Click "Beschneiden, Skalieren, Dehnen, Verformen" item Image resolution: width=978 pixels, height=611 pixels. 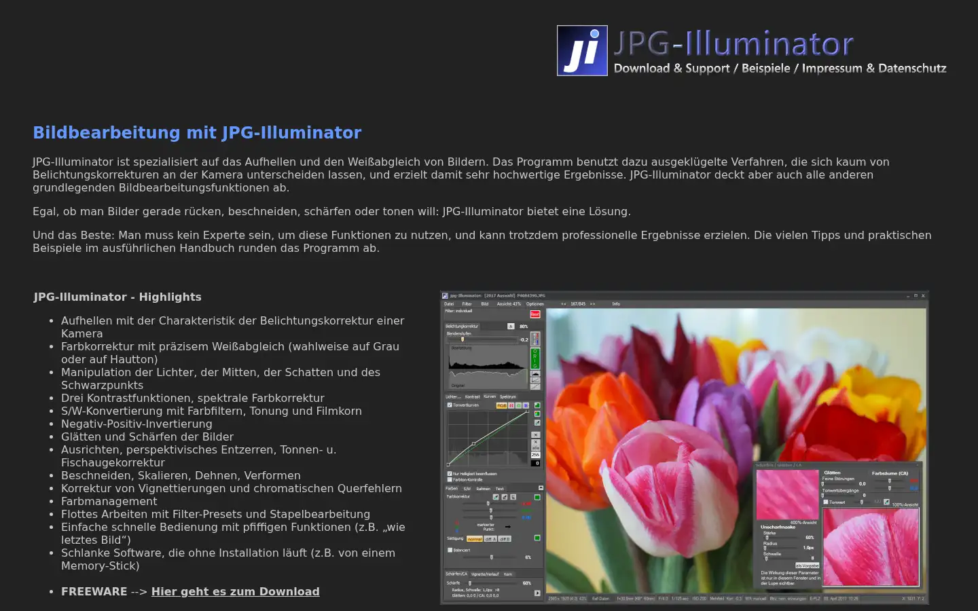tap(181, 475)
